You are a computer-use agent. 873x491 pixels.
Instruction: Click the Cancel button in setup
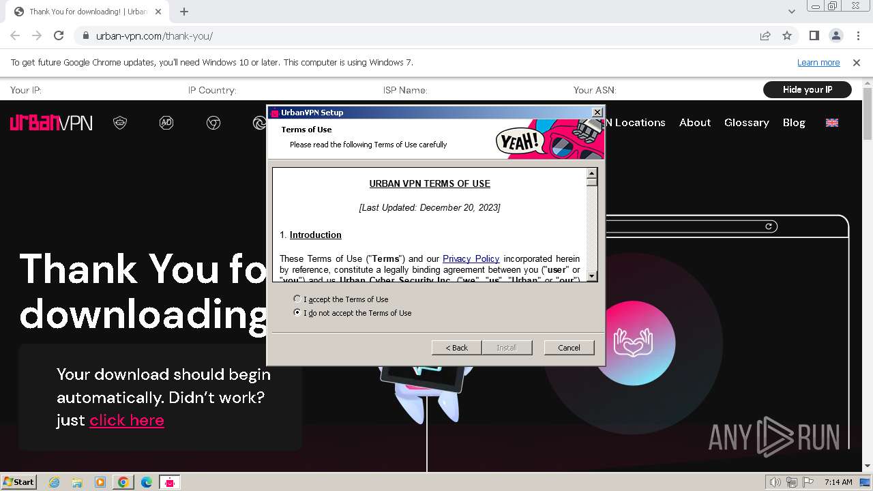coord(569,348)
